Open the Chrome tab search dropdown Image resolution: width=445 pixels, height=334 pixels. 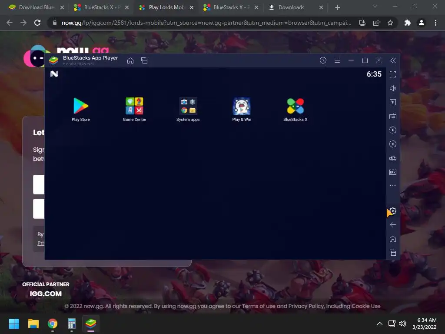375,6
